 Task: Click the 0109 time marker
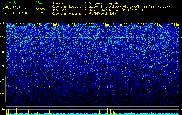pyautogui.click(x=158, y=25)
